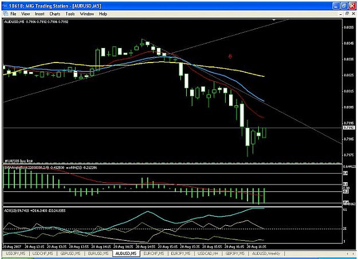Click the application icon in the title bar
Screen dimensions: 358x259
point(5,6)
